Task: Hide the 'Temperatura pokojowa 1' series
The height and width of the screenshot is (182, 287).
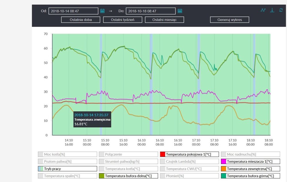Action: click(189, 154)
